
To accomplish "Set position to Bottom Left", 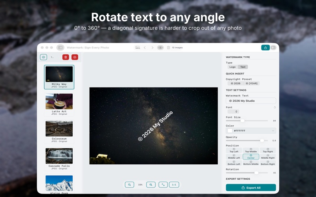I will (234, 163).
